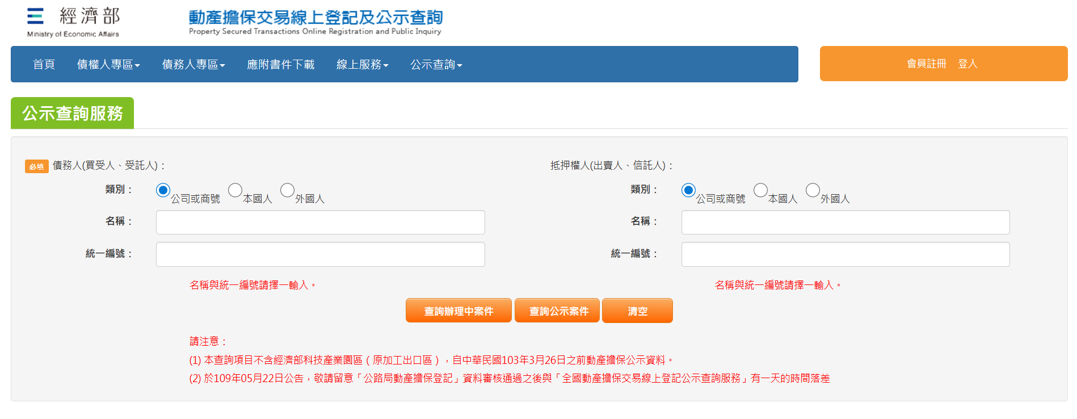The width and height of the screenshot is (1077, 419).
Task: Expand the 債權人專區 dropdown menu
Action: click(108, 65)
